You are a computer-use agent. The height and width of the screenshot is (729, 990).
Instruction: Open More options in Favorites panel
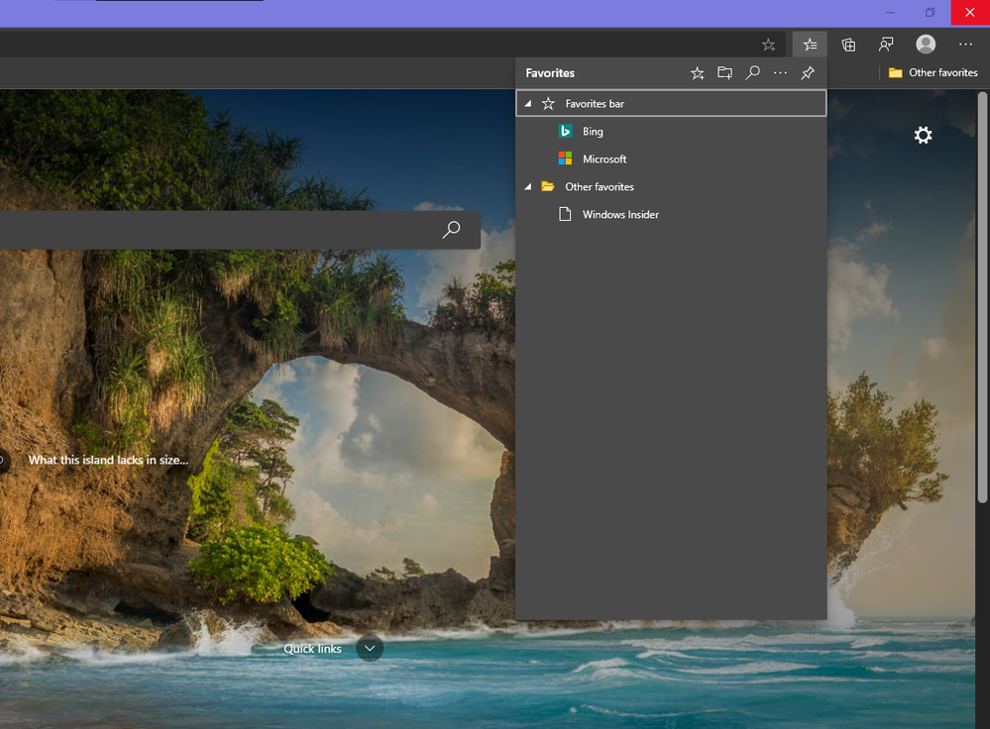(781, 73)
